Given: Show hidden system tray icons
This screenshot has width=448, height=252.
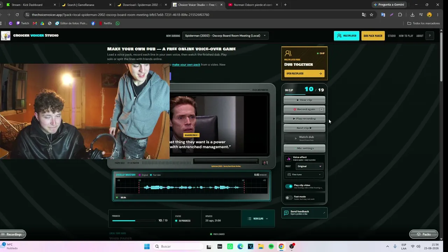Looking at the screenshot, I should pyautogui.click(x=387, y=246).
